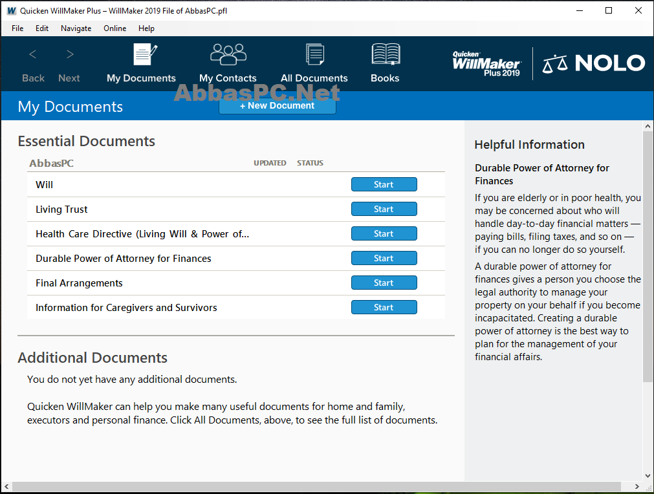
Task: Click the vertical scrollbar thumb
Action: [x=648, y=257]
